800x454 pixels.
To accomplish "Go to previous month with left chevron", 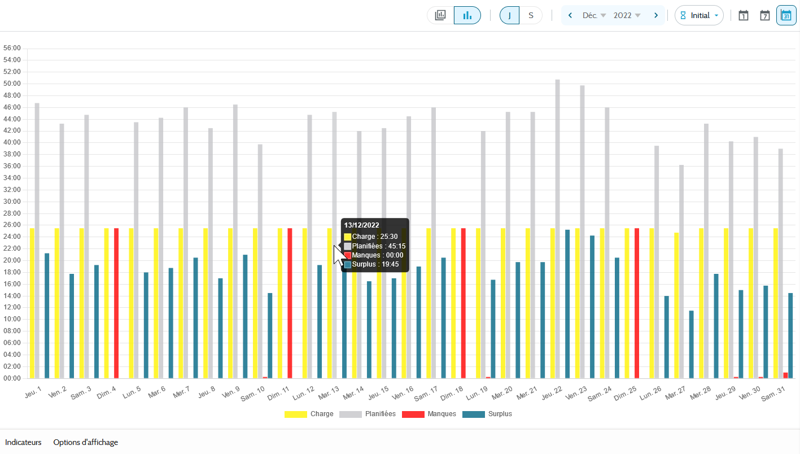I will click(570, 15).
